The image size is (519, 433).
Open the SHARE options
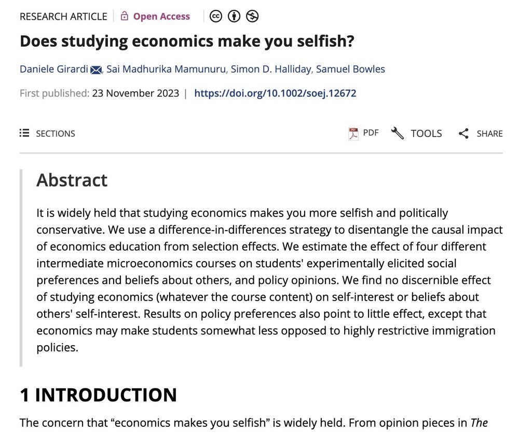489,134
